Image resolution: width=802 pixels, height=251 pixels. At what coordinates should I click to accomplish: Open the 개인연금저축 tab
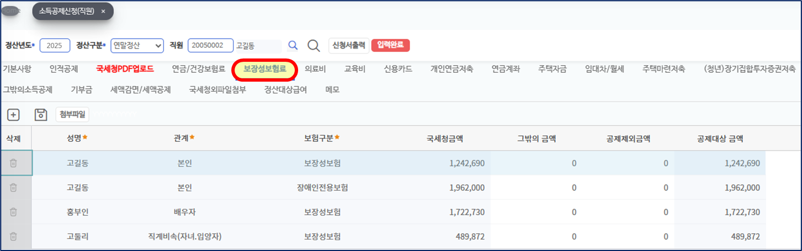pos(452,69)
